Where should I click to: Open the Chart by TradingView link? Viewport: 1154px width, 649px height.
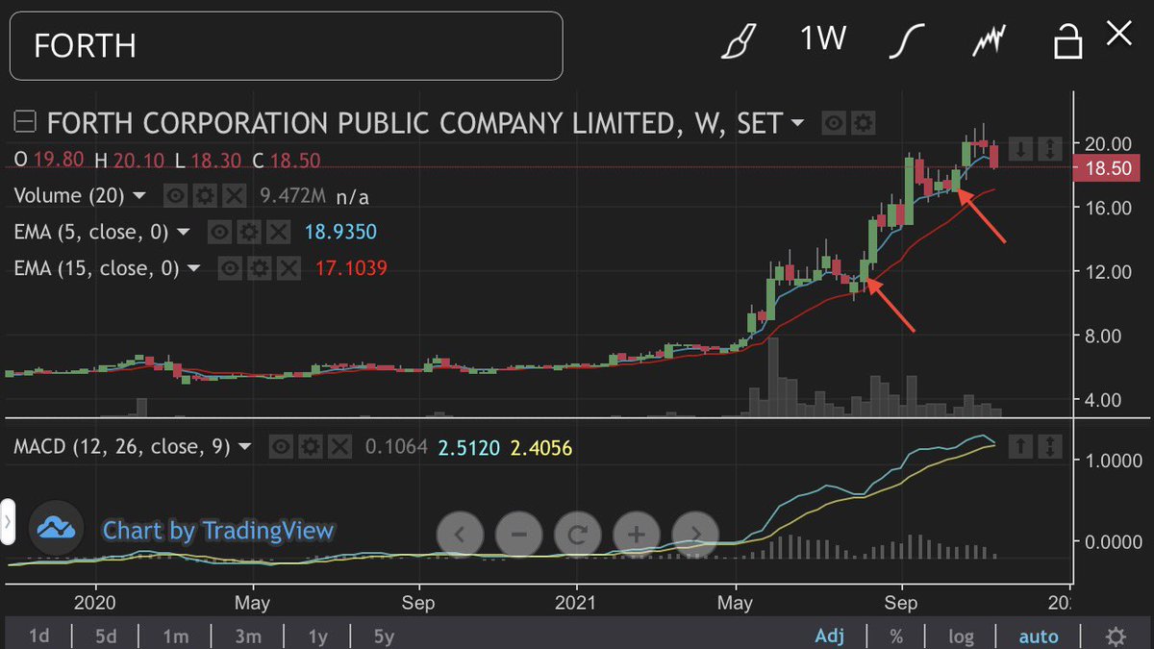point(218,531)
